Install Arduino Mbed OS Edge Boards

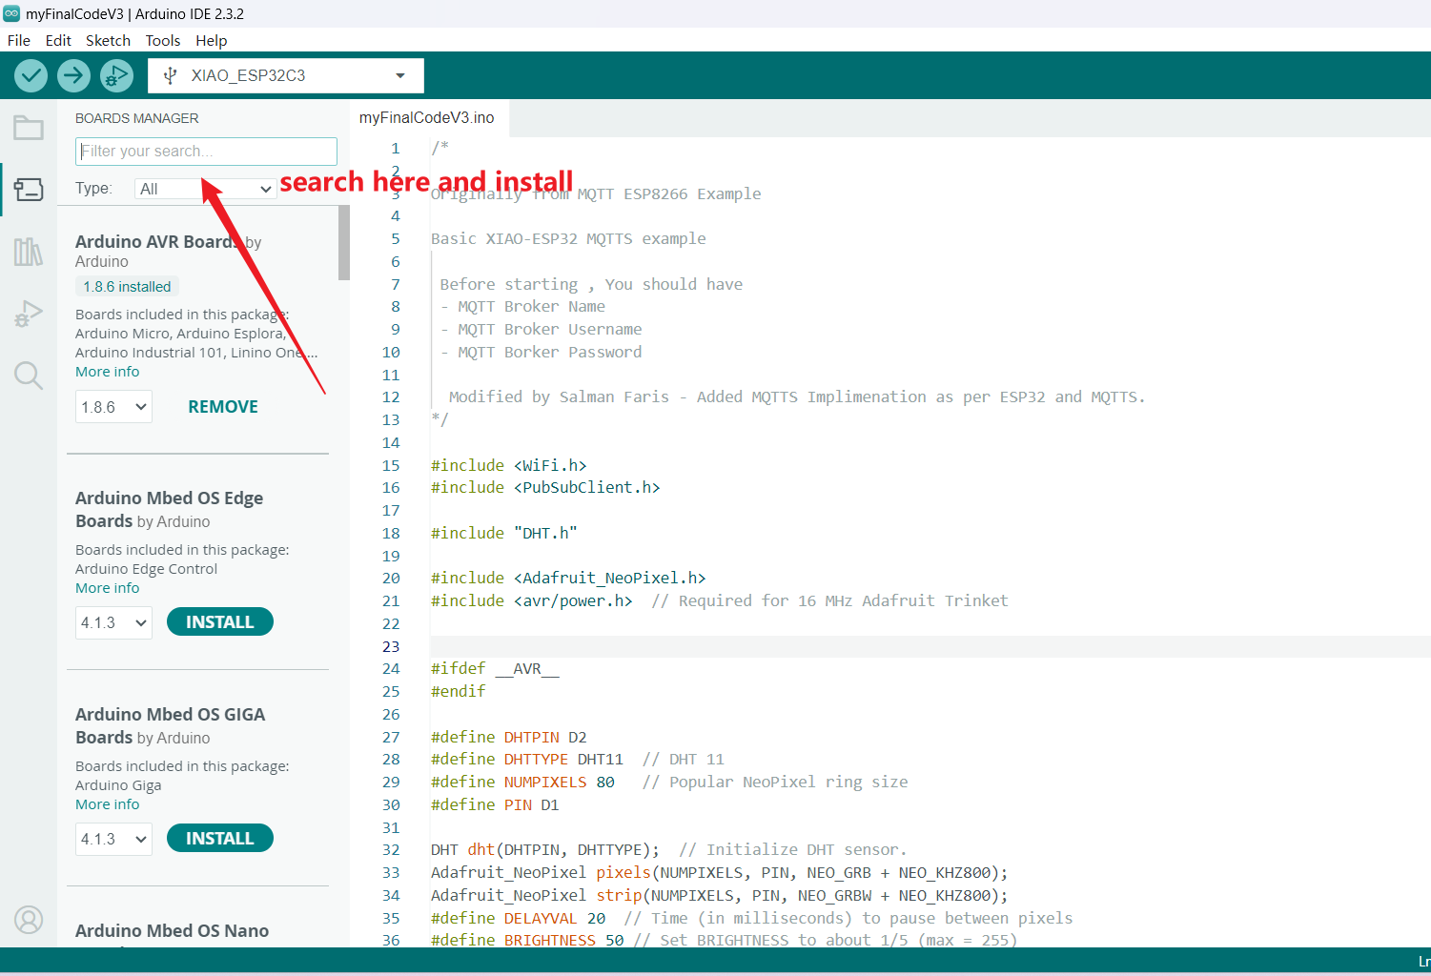tap(220, 622)
